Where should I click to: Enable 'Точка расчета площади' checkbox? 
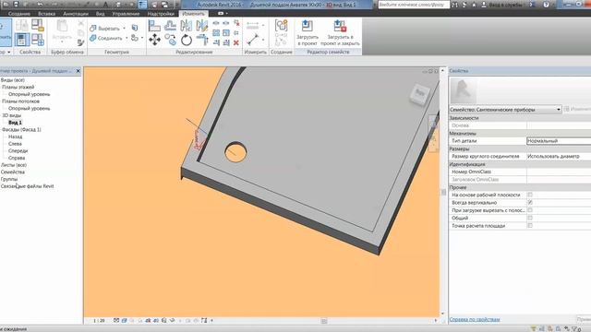(530, 225)
